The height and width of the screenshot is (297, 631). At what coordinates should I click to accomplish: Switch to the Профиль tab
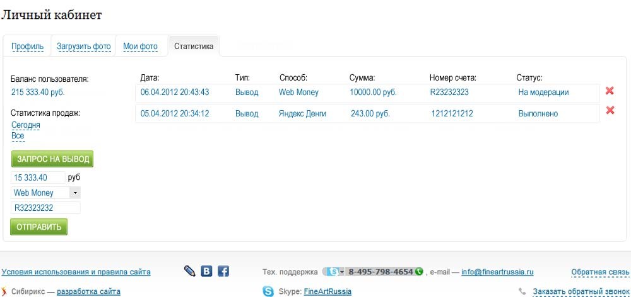coord(27,46)
